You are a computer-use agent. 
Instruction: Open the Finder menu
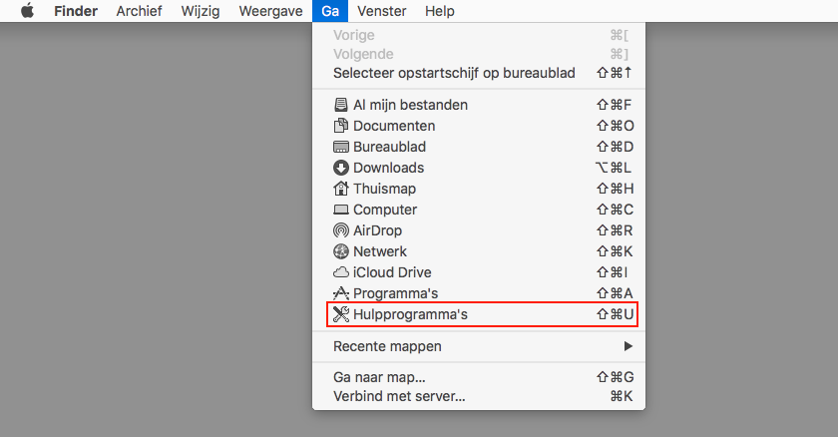point(76,11)
